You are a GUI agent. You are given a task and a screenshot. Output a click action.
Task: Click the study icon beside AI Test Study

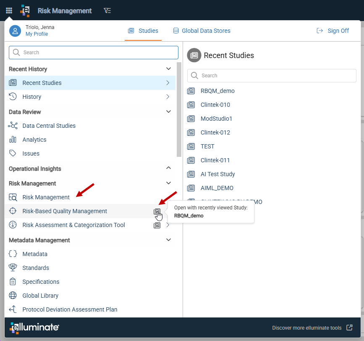tap(191, 174)
